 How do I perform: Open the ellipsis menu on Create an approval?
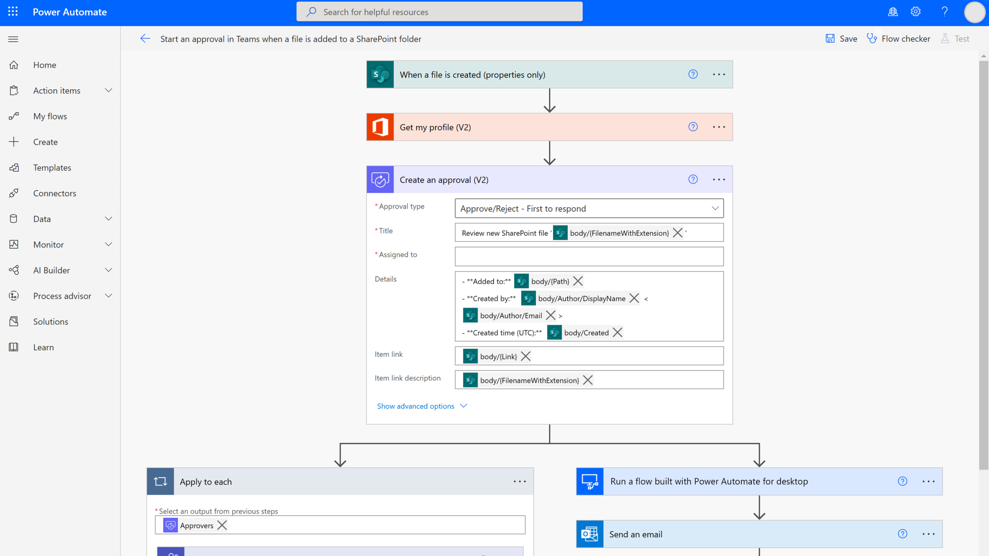click(719, 179)
